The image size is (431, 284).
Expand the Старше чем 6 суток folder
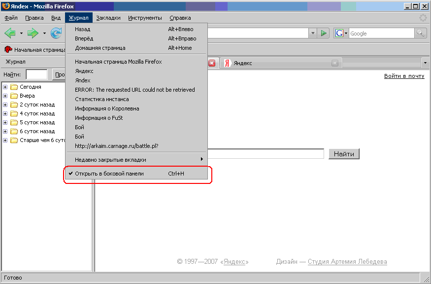coord(5,141)
